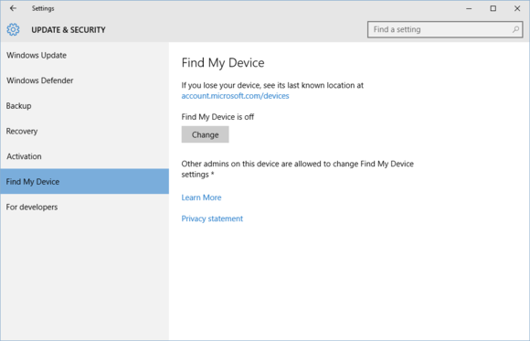Select Recovery in the sidebar
The image size is (530, 341).
84,132
